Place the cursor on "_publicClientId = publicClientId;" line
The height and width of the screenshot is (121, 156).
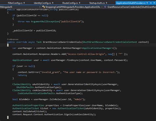pyautogui.click(x=34, y=30)
